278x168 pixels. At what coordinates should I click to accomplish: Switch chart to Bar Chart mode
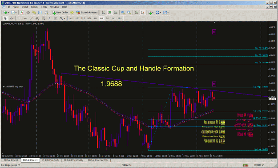(x=104, y=12)
